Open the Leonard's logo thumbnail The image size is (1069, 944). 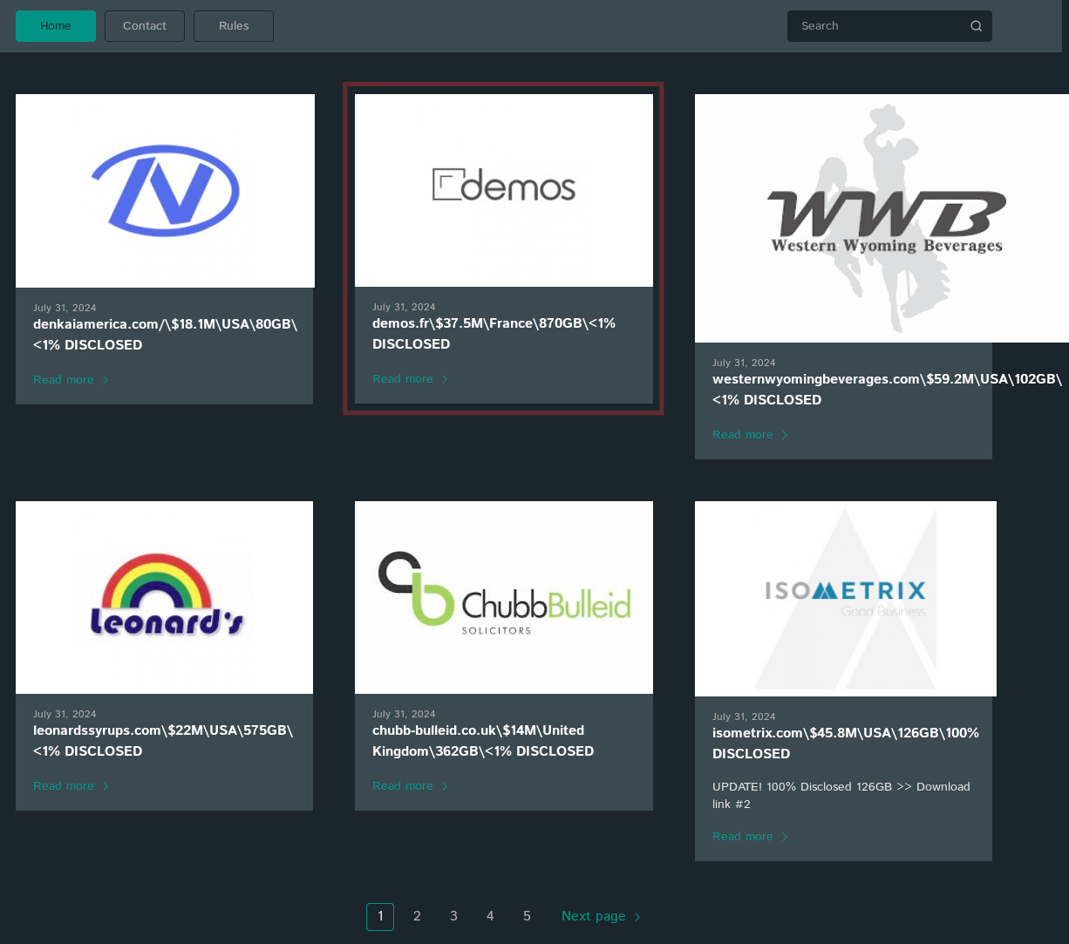pos(164,597)
